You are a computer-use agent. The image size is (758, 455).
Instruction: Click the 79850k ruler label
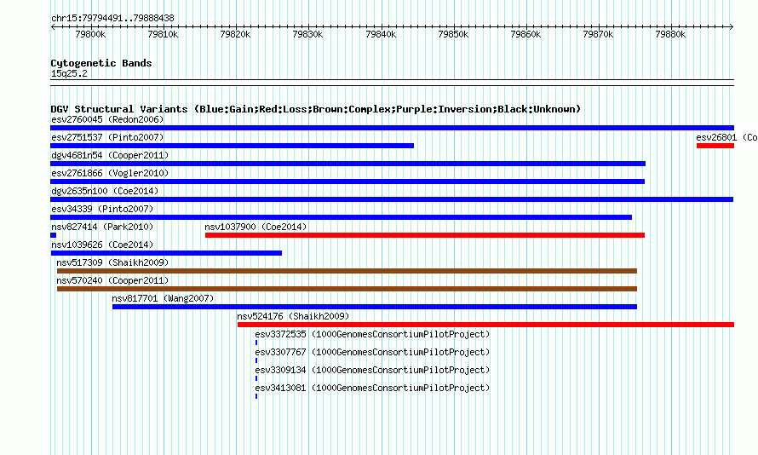[453, 34]
